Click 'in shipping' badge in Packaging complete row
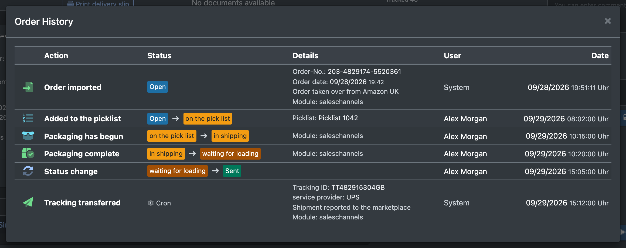626x248 pixels. 166,154
